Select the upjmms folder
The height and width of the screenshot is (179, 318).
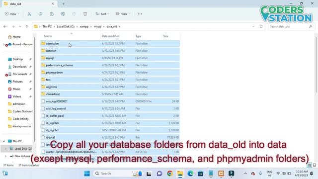tap(110, 87)
